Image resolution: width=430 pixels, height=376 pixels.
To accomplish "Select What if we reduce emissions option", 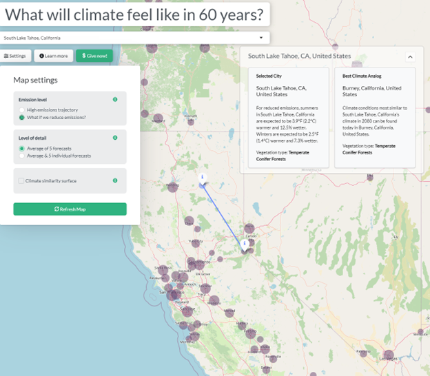I will 21,118.
